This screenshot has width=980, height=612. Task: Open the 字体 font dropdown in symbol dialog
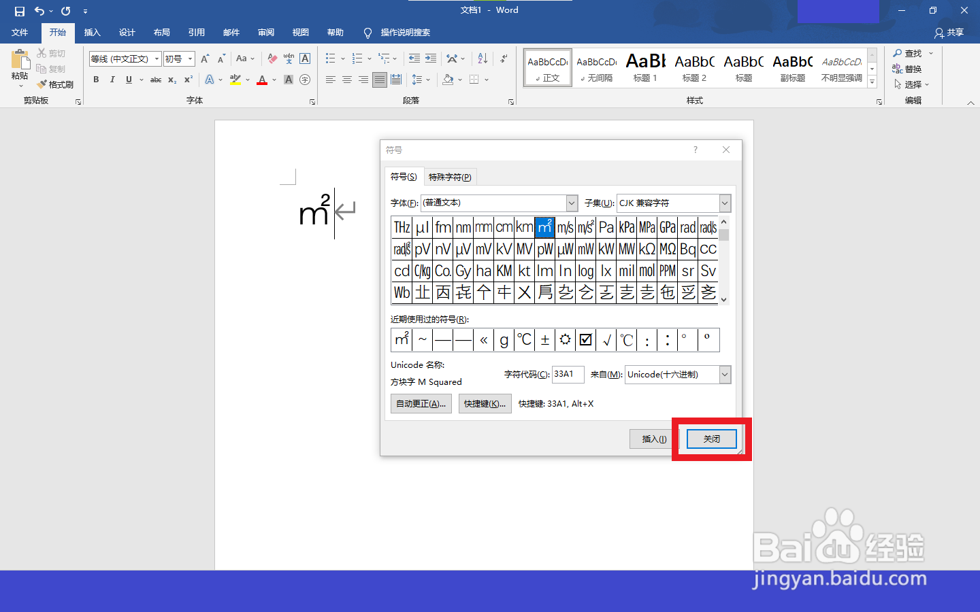[x=572, y=203]
